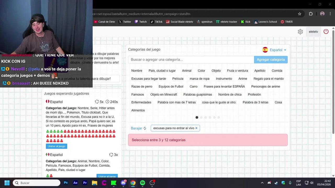Choose the Instrumento category
This screenshot has height=188, width=335.
[x=224, y=79]
